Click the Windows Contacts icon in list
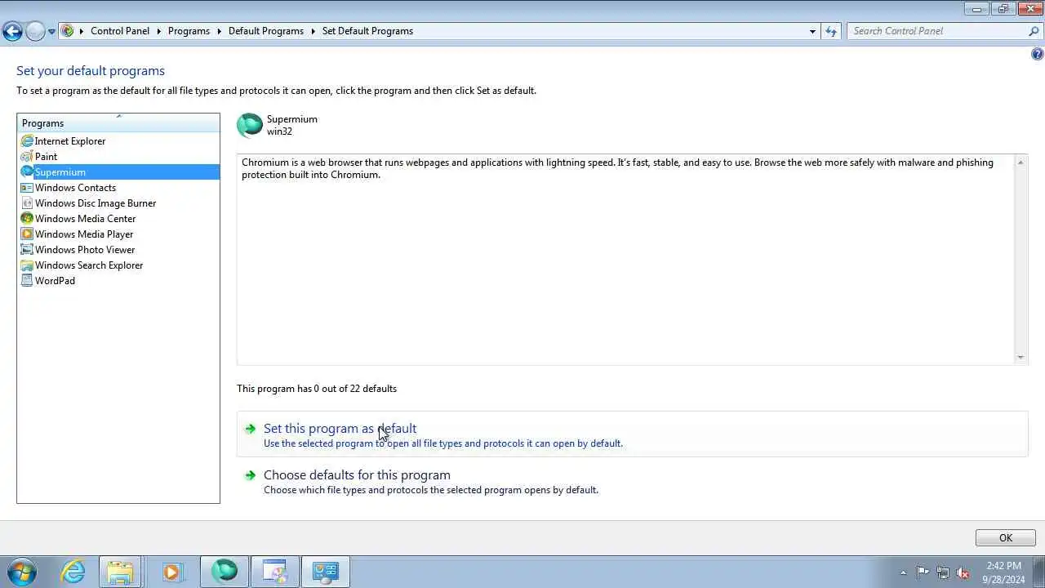The image size is (1045, 588). [x=27, y=188]
